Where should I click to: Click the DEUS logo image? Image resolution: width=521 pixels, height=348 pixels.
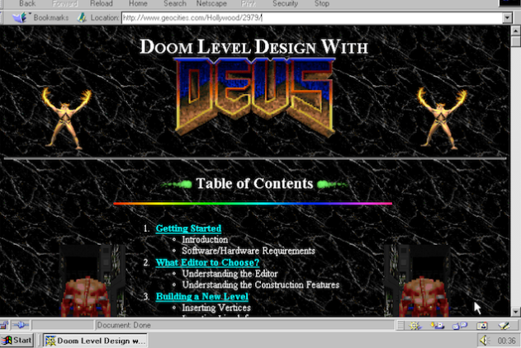point(254,96)
